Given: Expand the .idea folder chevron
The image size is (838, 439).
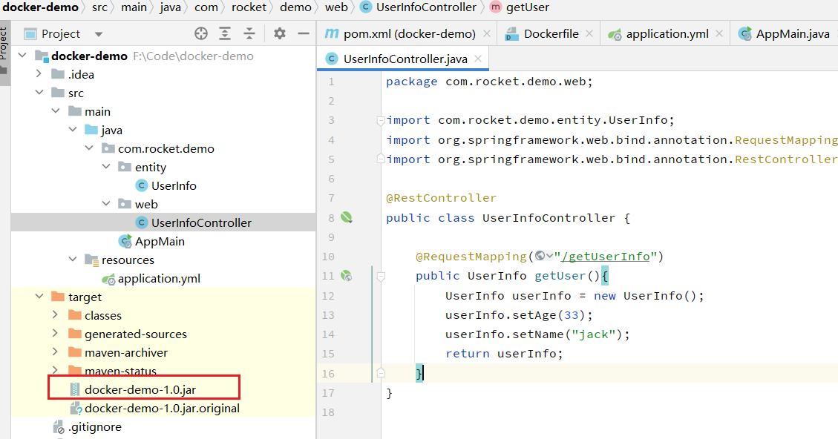Looking at the screenshot, I should click(x=39, y=73).
